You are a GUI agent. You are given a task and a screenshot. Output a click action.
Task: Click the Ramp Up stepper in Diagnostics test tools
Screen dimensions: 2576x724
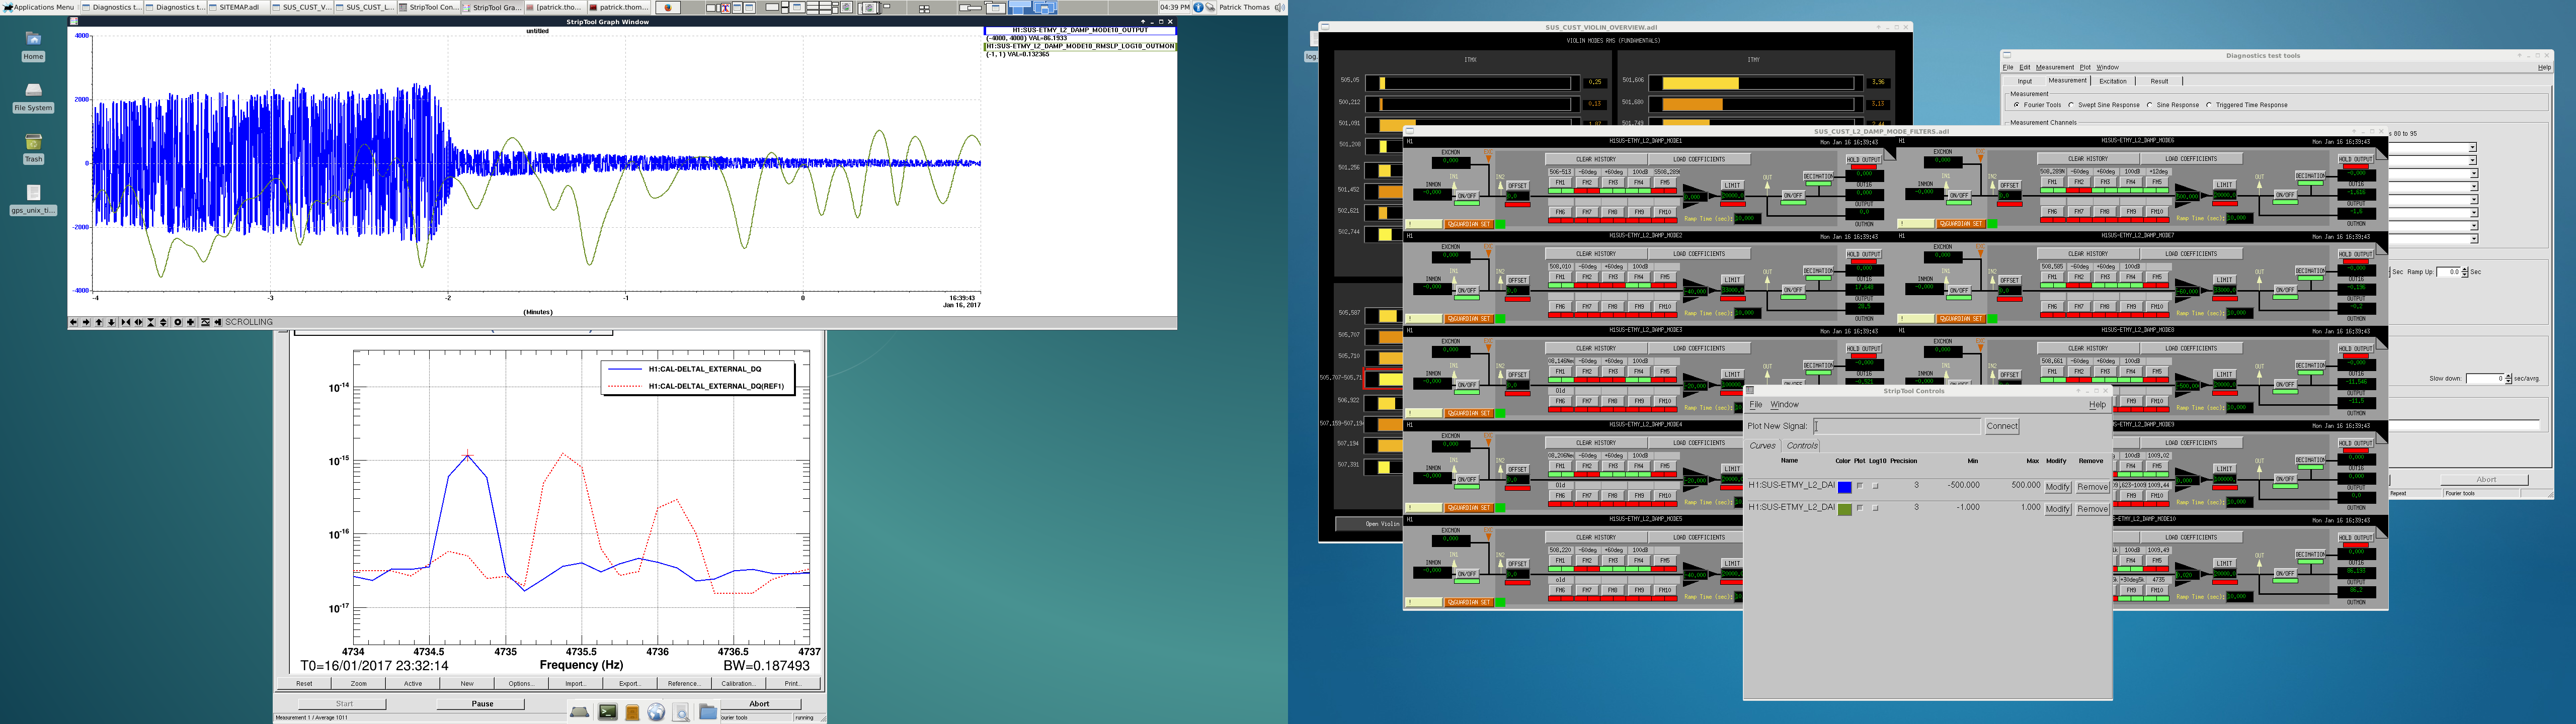pyautogui.click(x=2464, y=272)
